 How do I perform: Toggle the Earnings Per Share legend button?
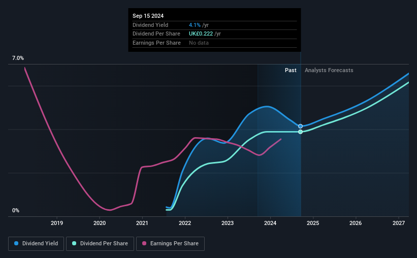[170, 244]
